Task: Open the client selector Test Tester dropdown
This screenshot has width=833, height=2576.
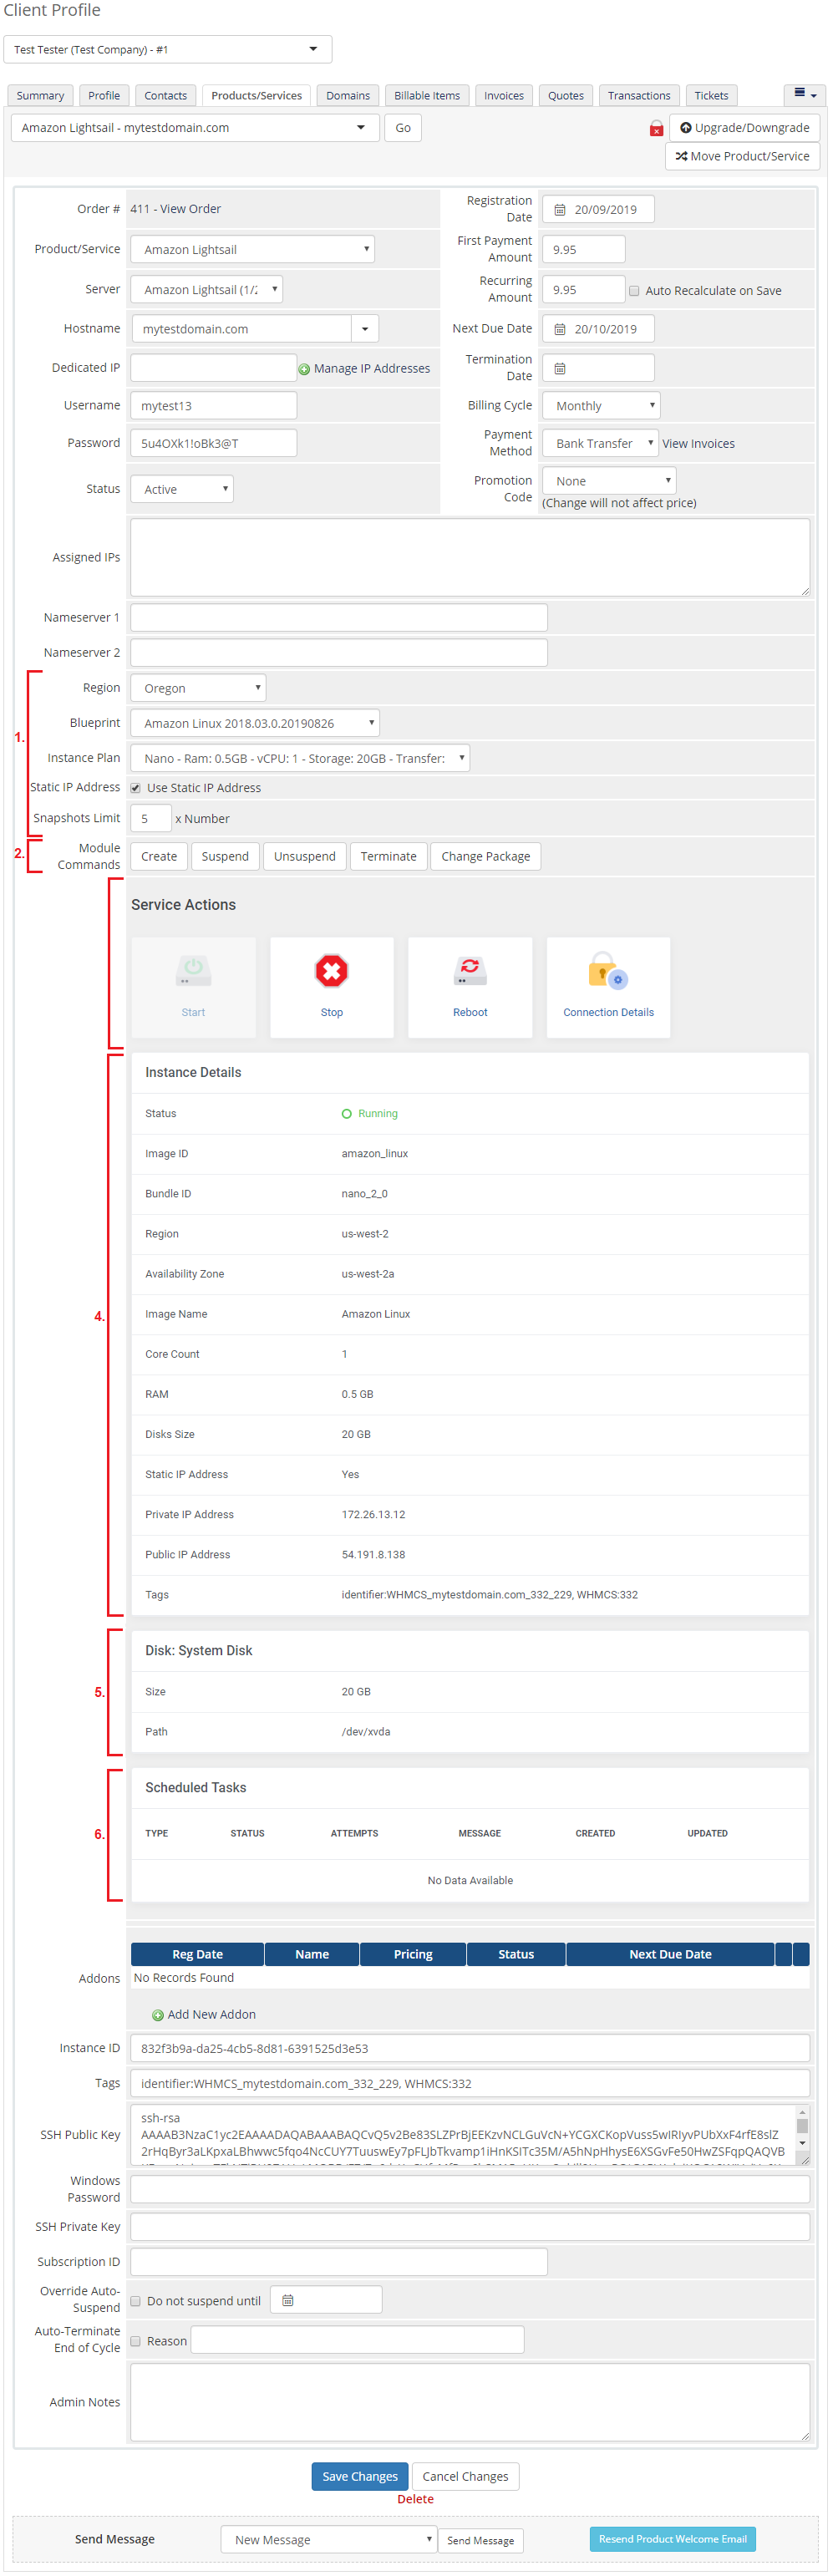Action: coord(168,49)
